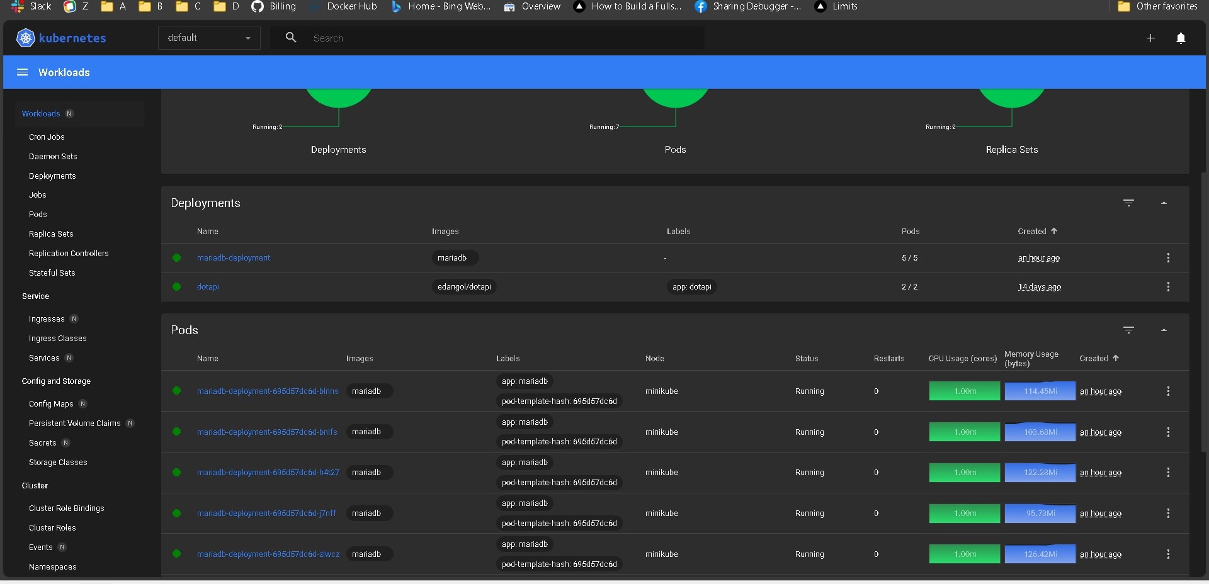Open the filter icon for the Pods table
1209x584 pixels.
[x=1128, y=330]
